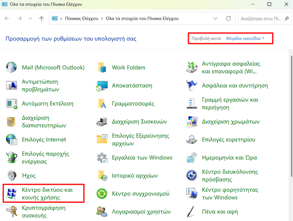The width and height of the screenshot is (293, 221).
Task: Open the Επιλογές Internet link
Action: 44,140
